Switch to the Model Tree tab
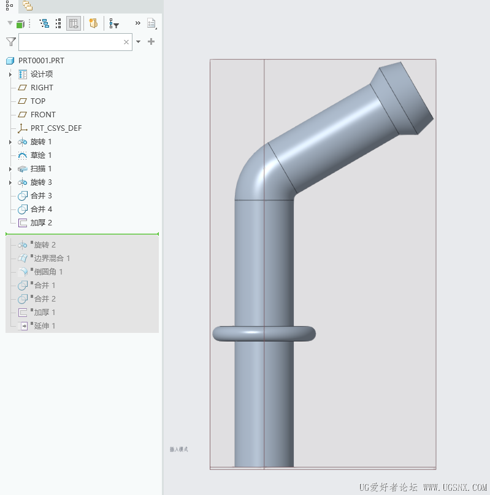The width and height of the screenshot is (490, 495). 9,6
